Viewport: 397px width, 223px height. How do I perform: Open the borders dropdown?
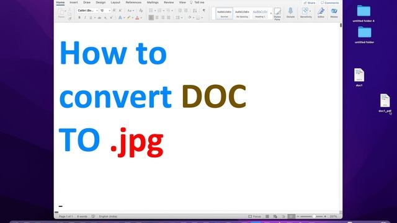click(202, 18)
